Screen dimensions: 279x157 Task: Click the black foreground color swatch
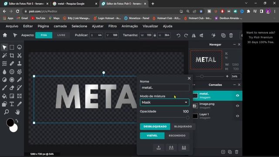pos(10,123)
